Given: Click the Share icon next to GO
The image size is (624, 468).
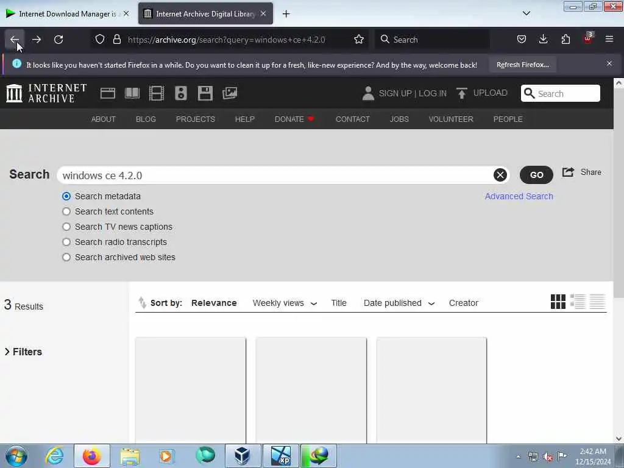Looking at the screenshot, I should [x=569, y=172].
